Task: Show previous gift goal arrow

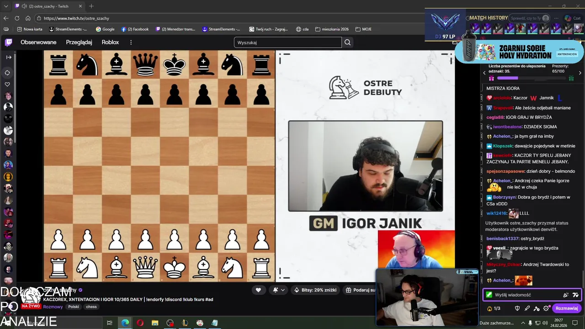Action: tap(485, 73)
